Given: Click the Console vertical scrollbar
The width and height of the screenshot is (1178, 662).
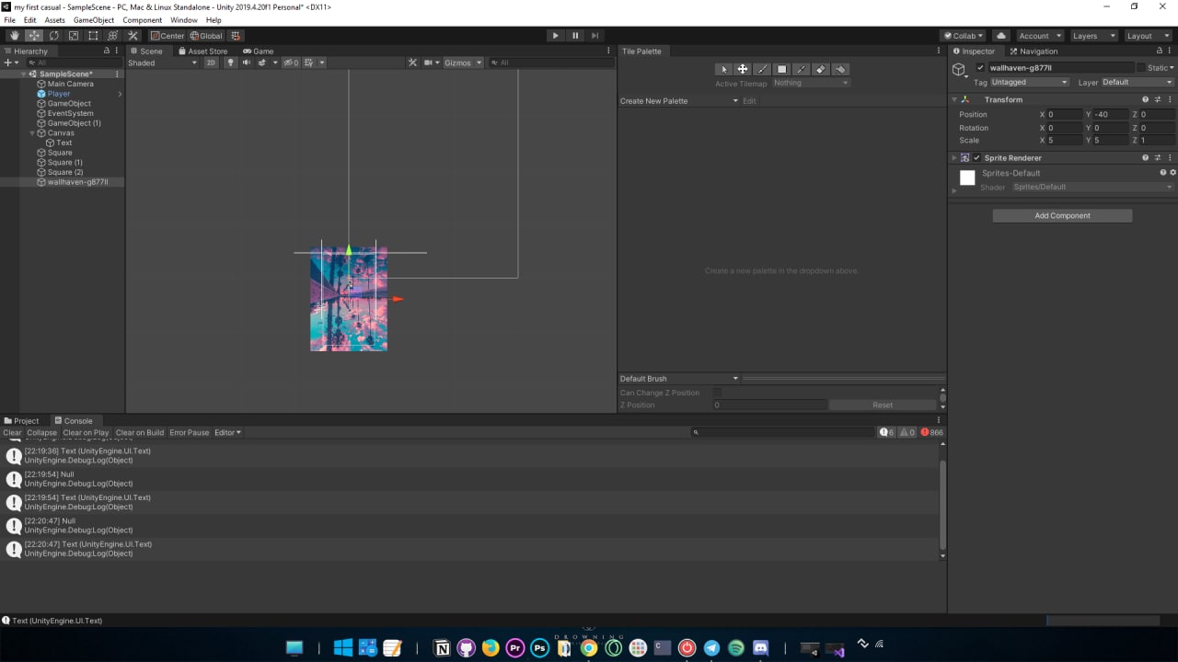Looking at the screenshot, I should click(942, 503).
